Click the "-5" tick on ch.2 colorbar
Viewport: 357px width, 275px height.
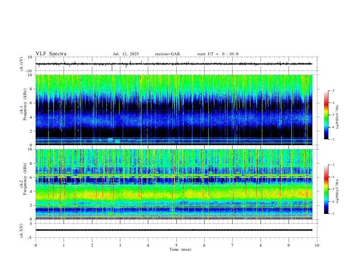[x=332, y=189]
